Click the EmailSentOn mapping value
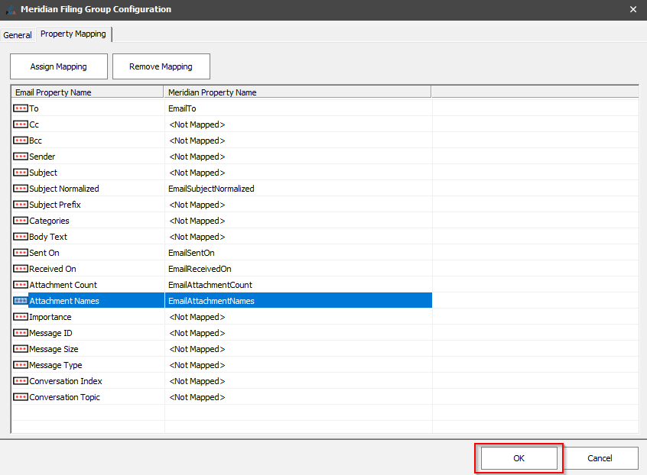This screenshot has height=475, width=647. [191, 253]
